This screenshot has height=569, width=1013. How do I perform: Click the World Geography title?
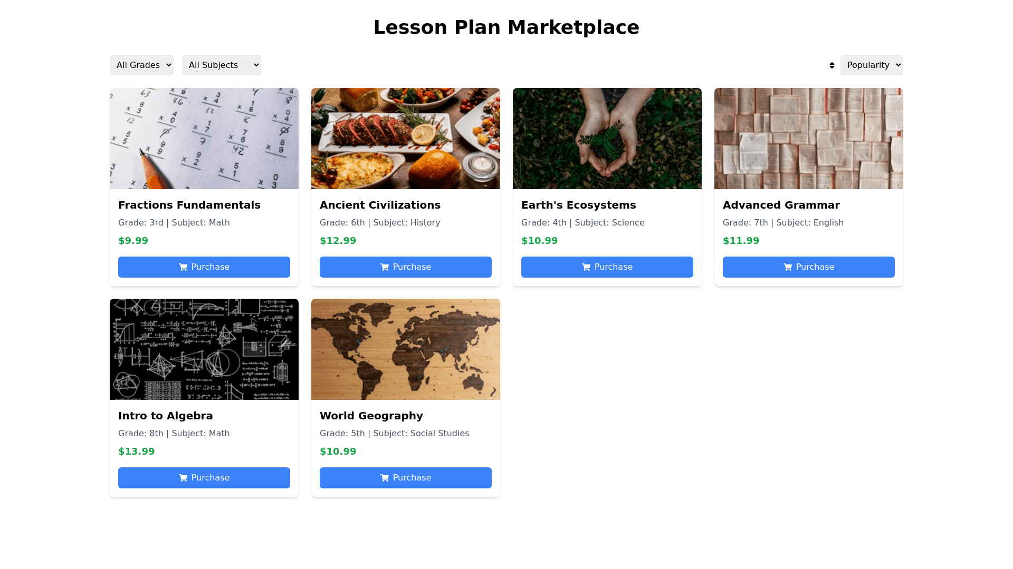(371, 416)
